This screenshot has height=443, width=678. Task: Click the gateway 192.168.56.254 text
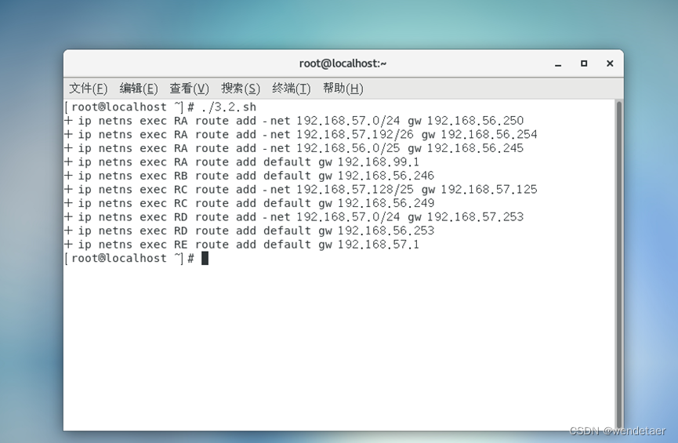point(489,135)
